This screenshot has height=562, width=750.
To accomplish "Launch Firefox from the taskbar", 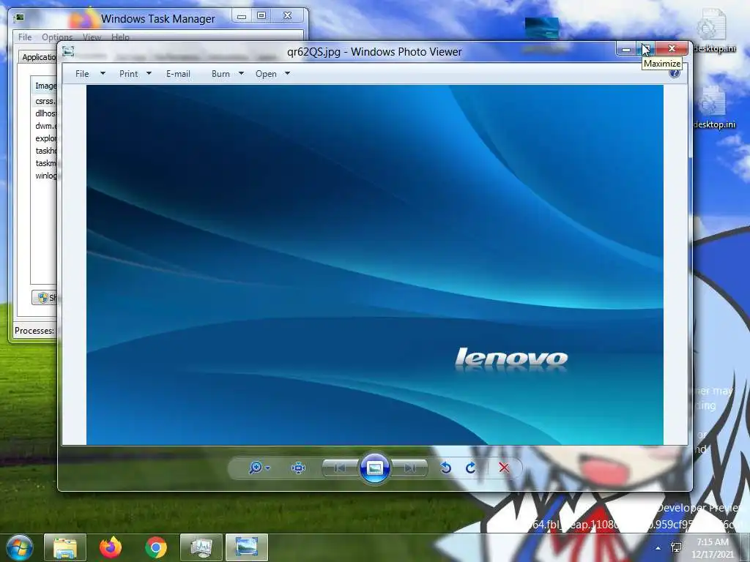I will [111, 547].
